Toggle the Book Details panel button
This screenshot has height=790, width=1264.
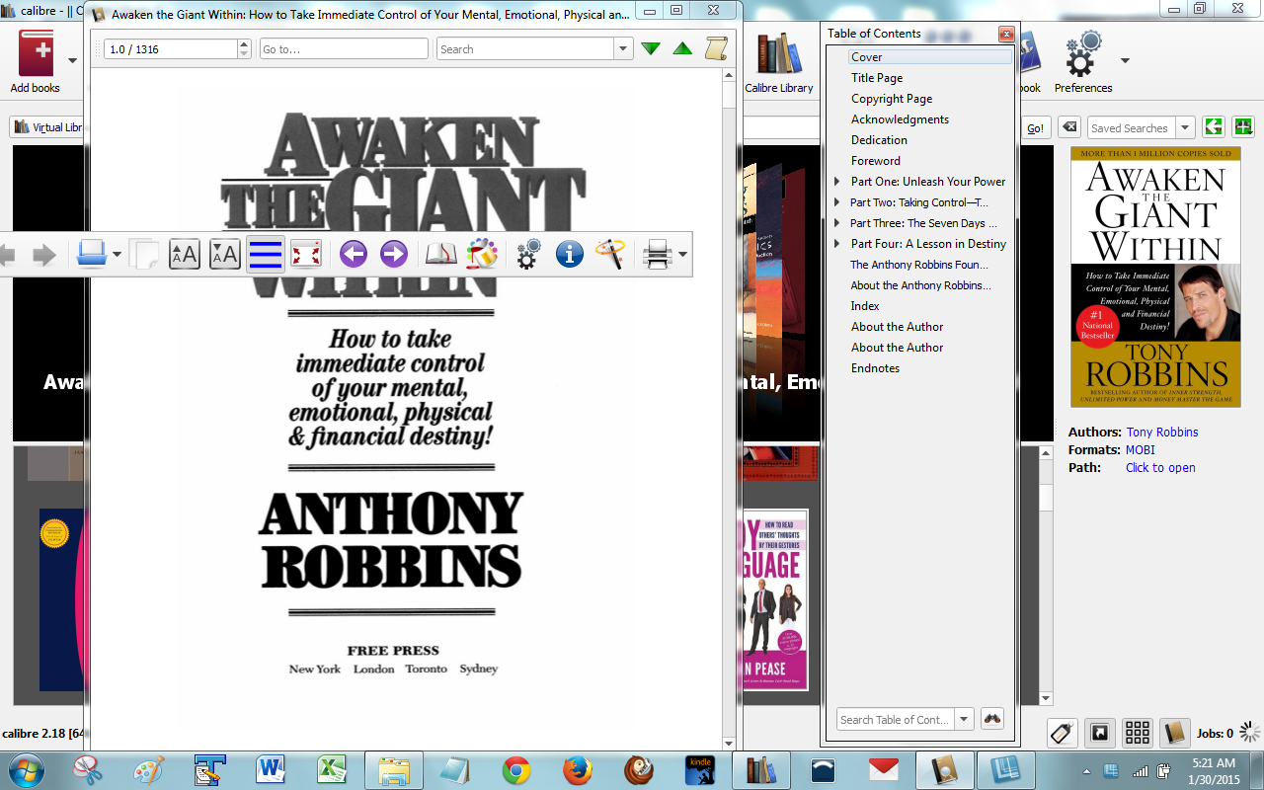[x=1174, y=733]
